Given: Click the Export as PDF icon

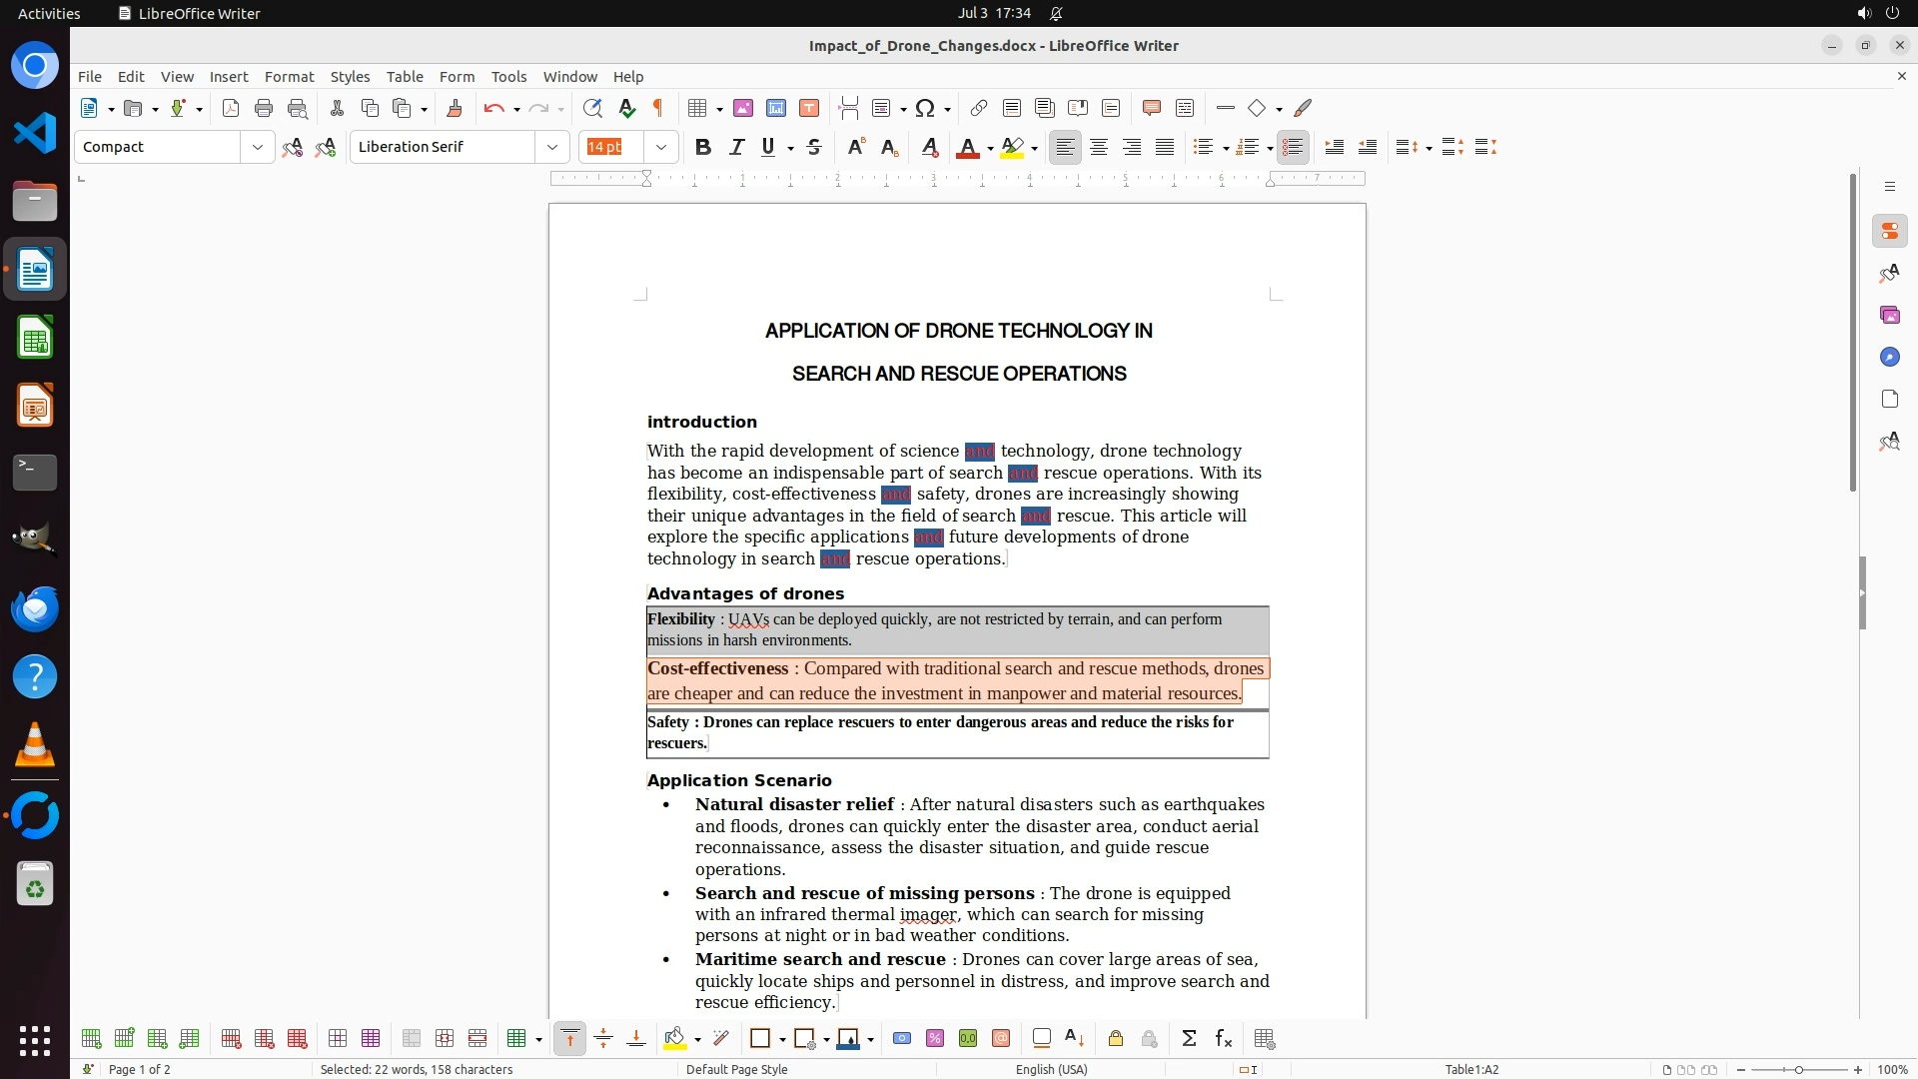Looking at the screenshot, I should click(x=231, y=108).
